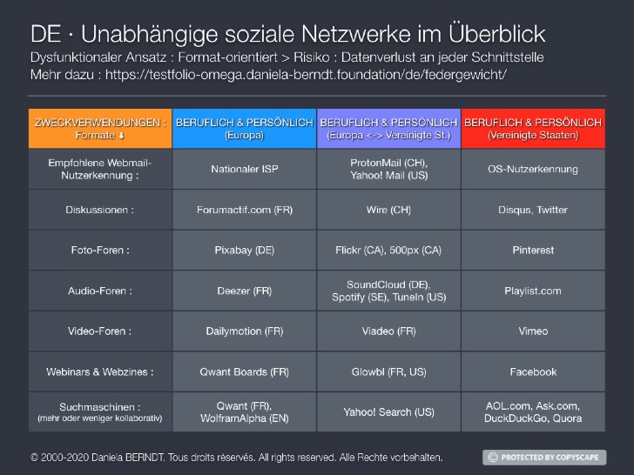
Task: Select the Yahoo! Search (US) cell
Action: click(388, 411)
